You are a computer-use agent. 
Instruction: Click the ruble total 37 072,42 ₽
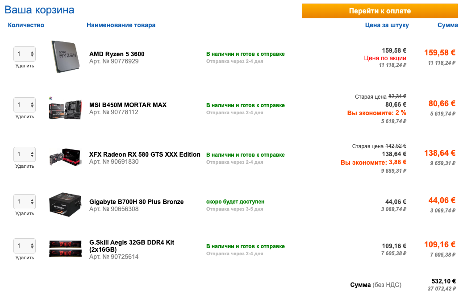coord(442,288)
